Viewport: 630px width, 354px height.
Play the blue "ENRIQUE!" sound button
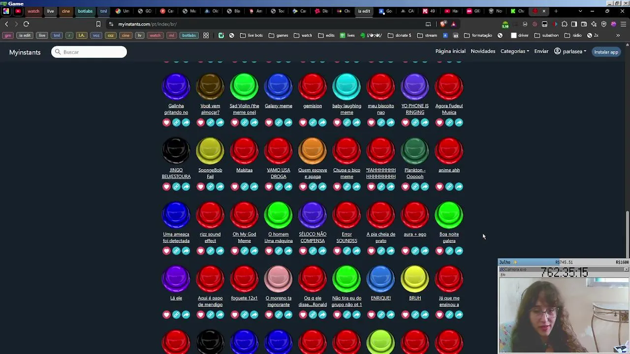click(x=381, y=279)
